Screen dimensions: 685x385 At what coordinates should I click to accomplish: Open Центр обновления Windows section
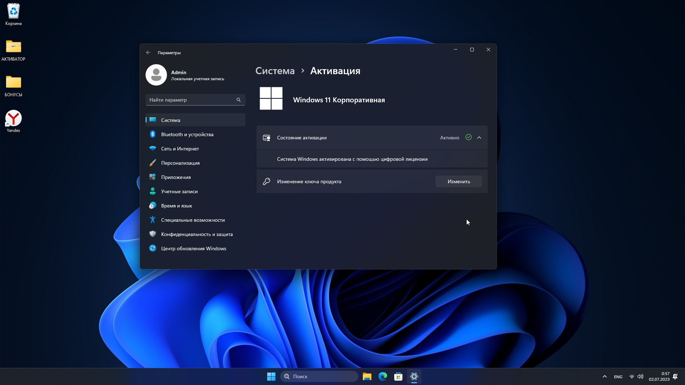(x=193, y=248)
